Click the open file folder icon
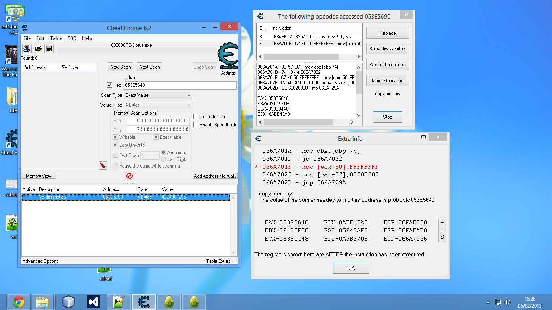The height and width of the screenshot is (310, 552). click(38, 49)
